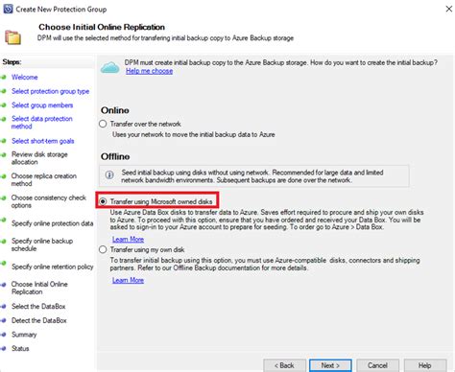The height and width of the screenshot is (372, 455).
Task: Click the Azure cloud icon
Action: [x=110, y=67]
